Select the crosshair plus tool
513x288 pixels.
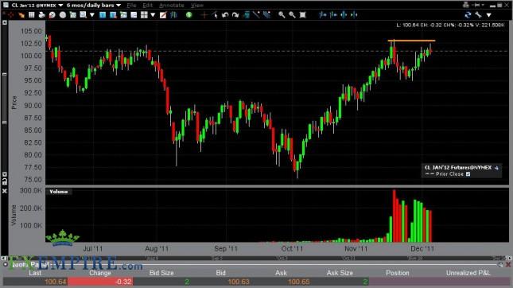click(x=204, y=15)
